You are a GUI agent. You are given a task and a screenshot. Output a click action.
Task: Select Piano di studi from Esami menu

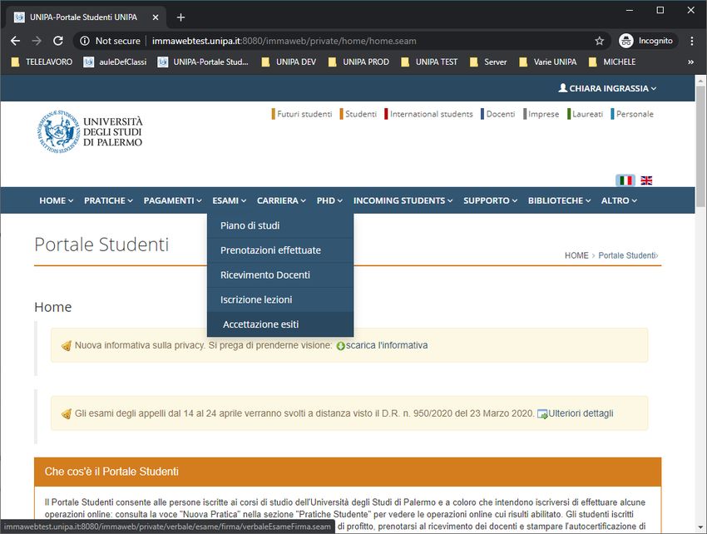point(250,225)
